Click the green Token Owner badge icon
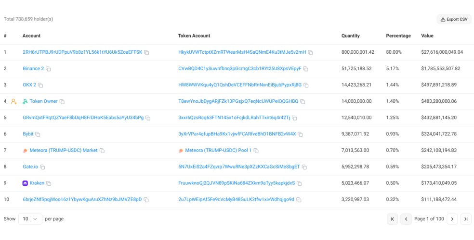Screen dimensions: 474x240 pos(25,101)
